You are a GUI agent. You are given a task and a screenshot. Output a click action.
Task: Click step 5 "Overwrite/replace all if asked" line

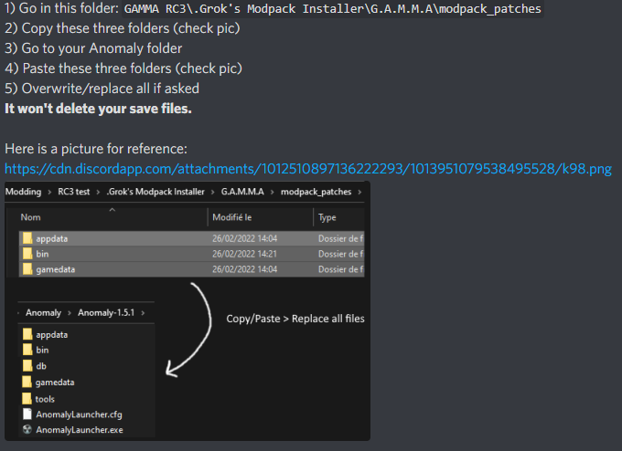click(102, 89)
